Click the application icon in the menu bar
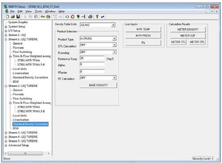222x163 pixels. coord(7,11)
